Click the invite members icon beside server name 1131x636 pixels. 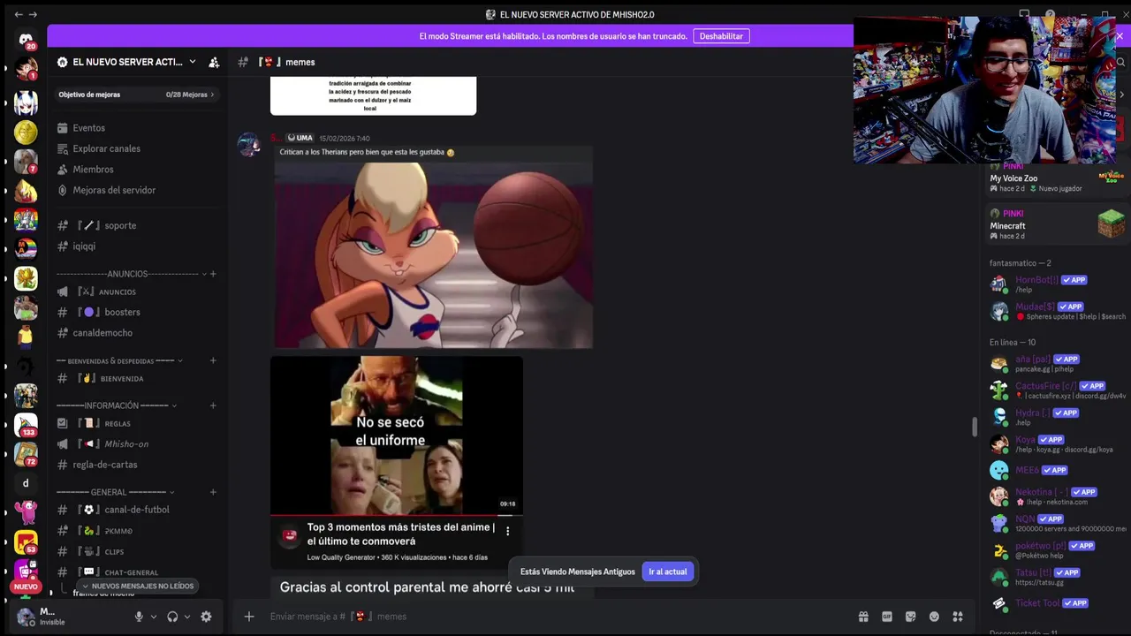point(214,62)
